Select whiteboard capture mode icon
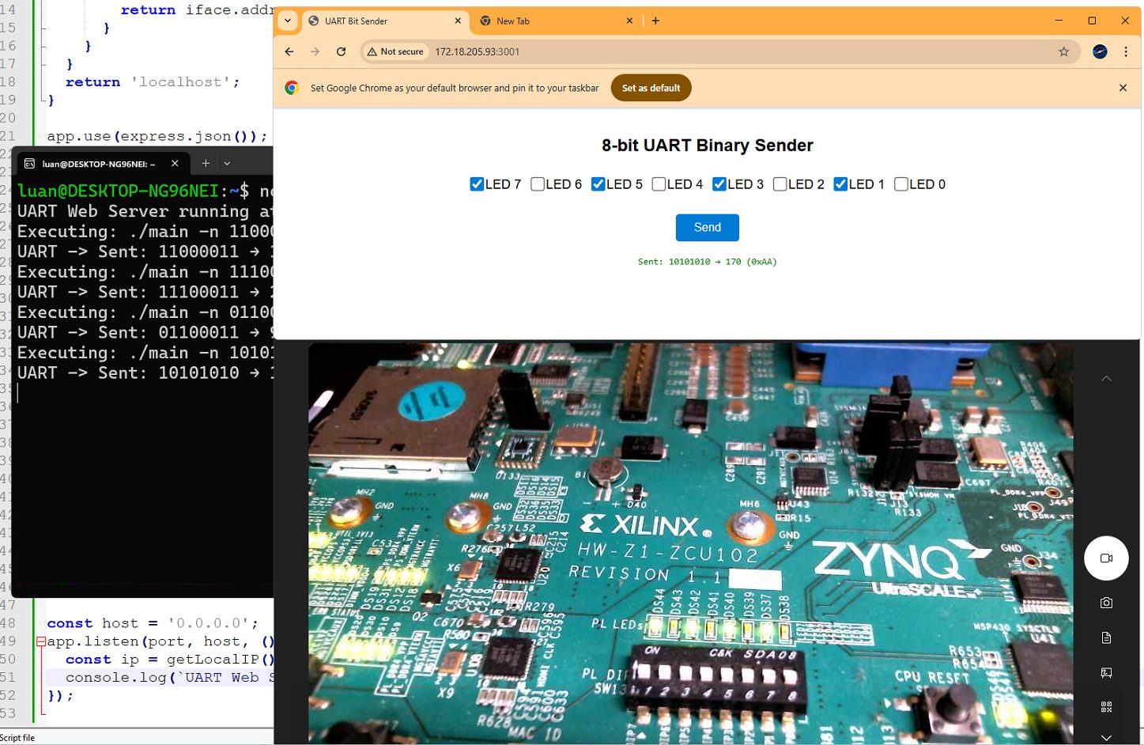1144x745 pixels. tap(1106, 672)
